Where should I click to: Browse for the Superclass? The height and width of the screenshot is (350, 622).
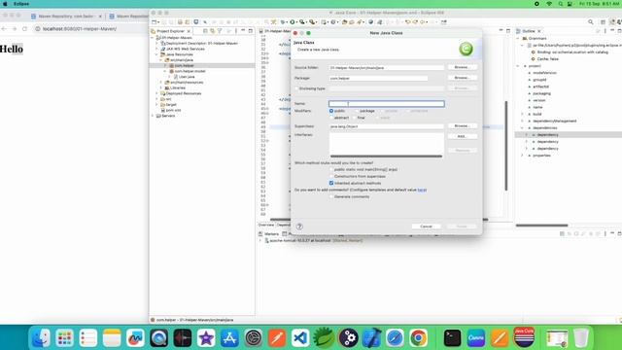click(x=463, y=125)
